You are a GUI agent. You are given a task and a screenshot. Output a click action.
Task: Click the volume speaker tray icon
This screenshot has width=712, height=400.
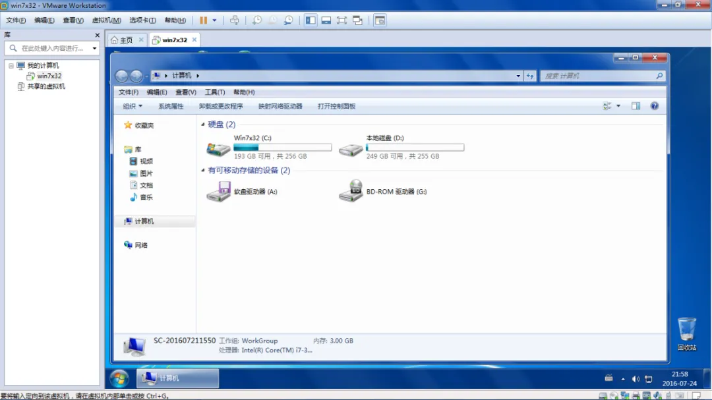pyautogui.click(x=636, y=379)
